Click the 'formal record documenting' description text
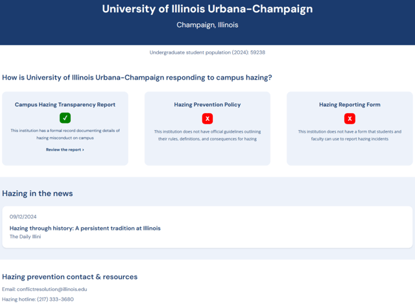This screenshot has height=306, width=415. [65, 134]
